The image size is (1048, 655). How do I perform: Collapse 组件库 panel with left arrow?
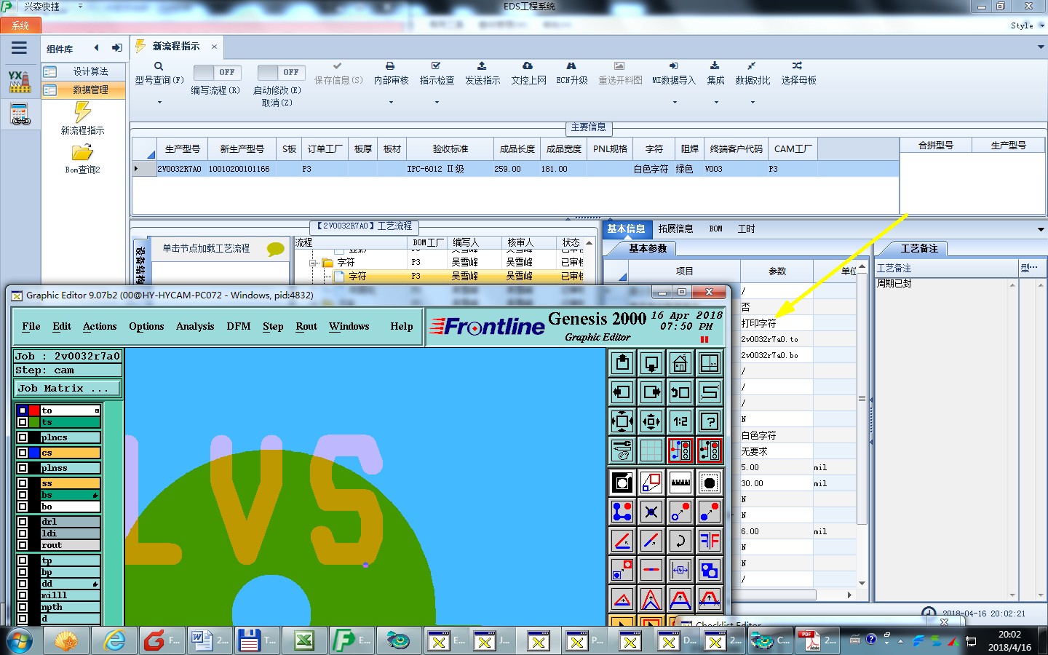(96, 48)
